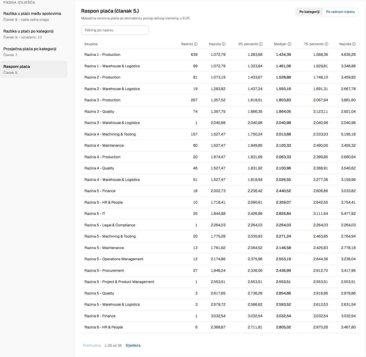This screenshot has height=357, width=366.
Task: Select Razina 5 - Procurement row name
Action: (x=104, y=271)
